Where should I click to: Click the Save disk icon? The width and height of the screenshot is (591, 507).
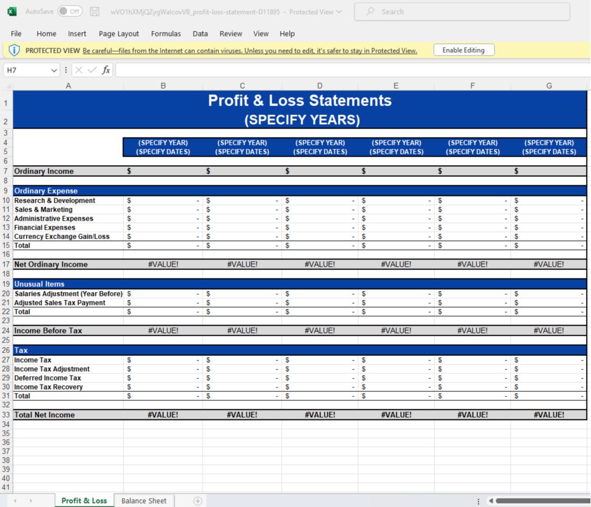[x=95, y=12]
